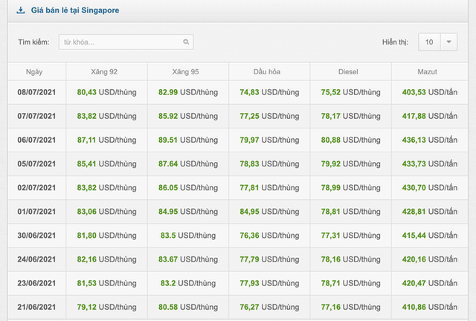This screenshot has height=321, width=476.
Task: Click the 86.05 USD/thùng Xăng 95 cell
Action: point(188,188)
